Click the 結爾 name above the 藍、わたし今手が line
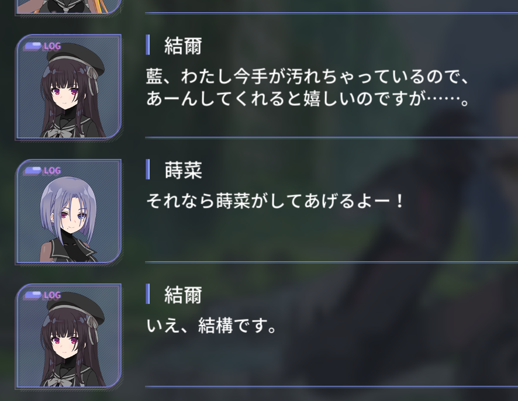 coord(184,46)
